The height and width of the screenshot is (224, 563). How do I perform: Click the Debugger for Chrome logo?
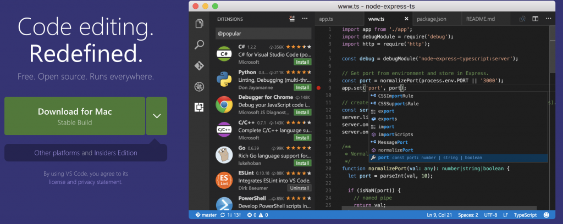coord(224,104)
